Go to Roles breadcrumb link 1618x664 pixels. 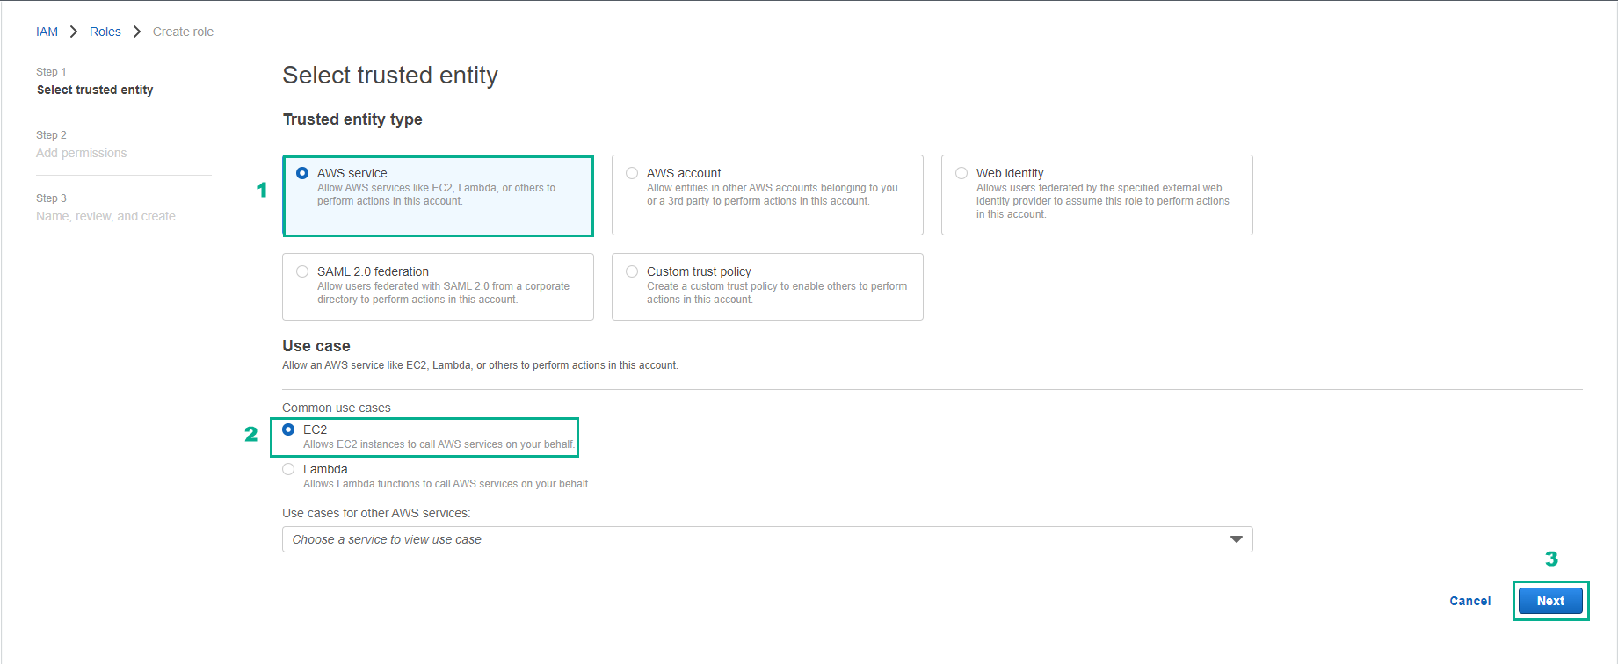105,32
